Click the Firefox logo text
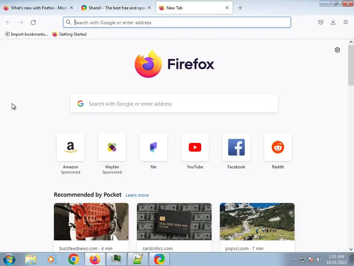 click(x=191, y=64)
